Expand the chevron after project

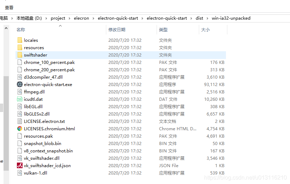click(x=70, y=18)
